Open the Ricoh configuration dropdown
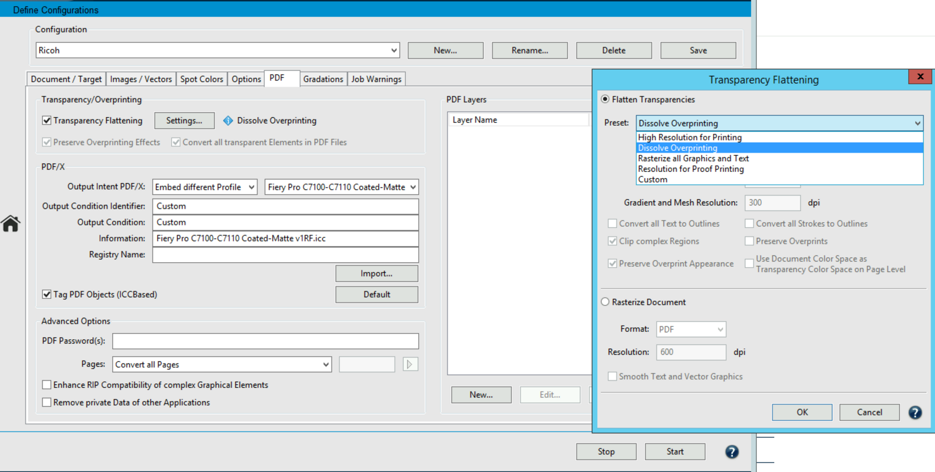Screen dimensions: 935x472 tap(218, 50)
